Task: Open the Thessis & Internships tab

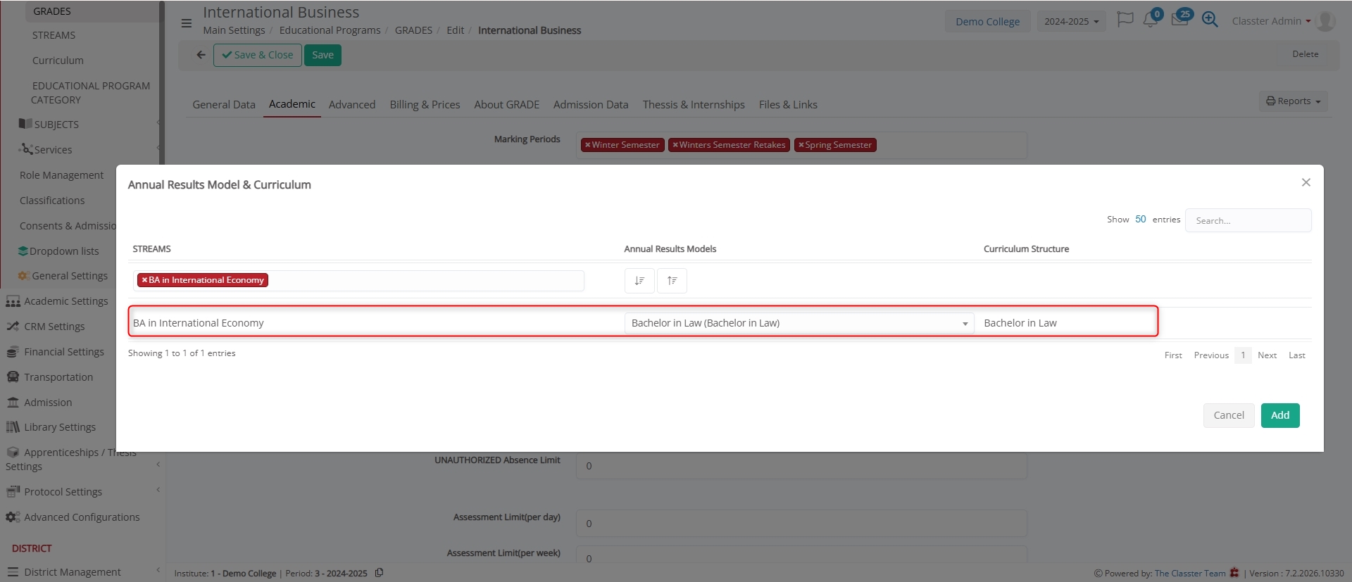Action: (x=693, y=105)
